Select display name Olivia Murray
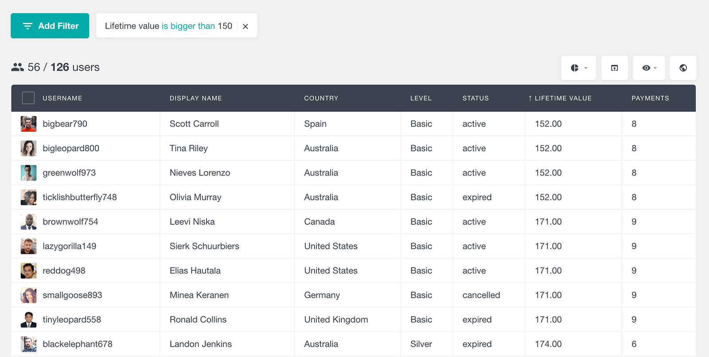The width and height of the screenshot is (709, 357). 195,197
